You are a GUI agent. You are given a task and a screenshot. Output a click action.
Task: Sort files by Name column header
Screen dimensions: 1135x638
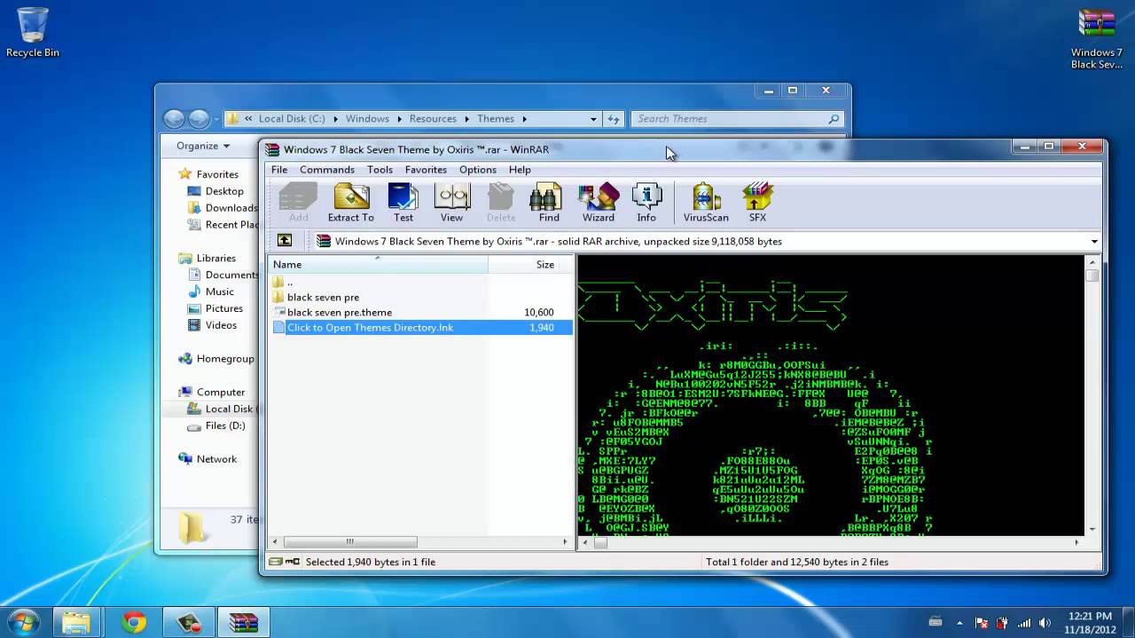[x=378, y=264]
